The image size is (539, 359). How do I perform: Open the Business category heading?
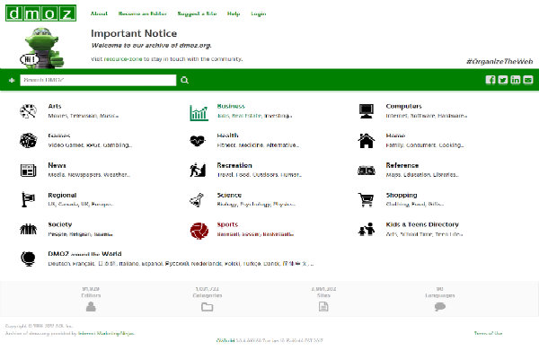point(231,106)
